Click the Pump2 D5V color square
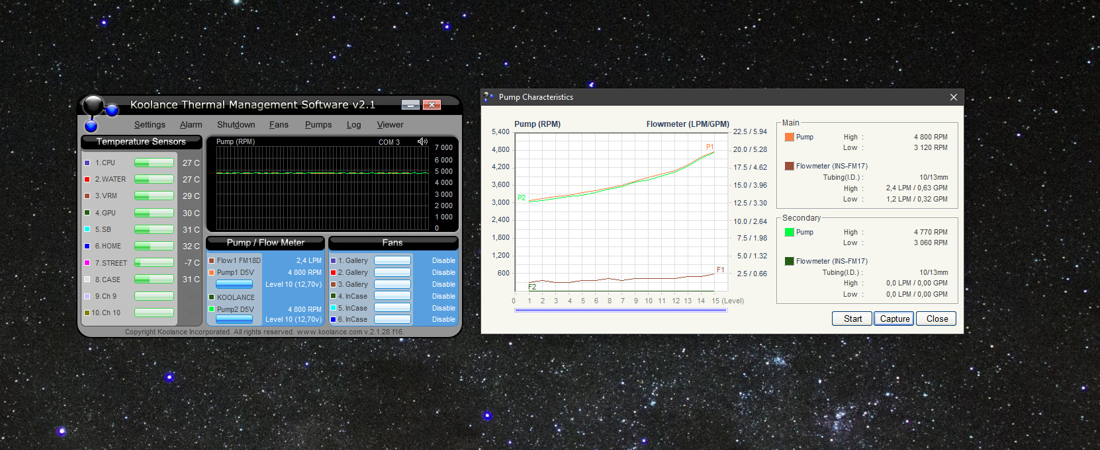Image resolution: width=1100 pixels, height=450 pixels. click(x=211, y=309)
